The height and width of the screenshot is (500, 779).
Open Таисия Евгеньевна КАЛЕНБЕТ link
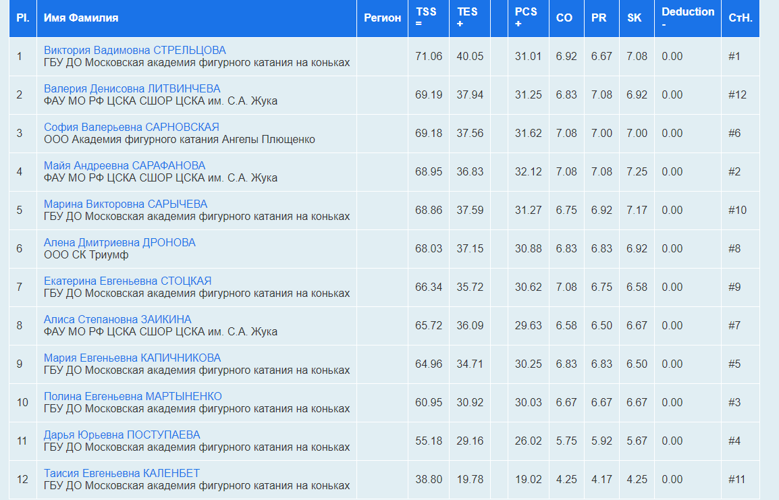point(122,474)
